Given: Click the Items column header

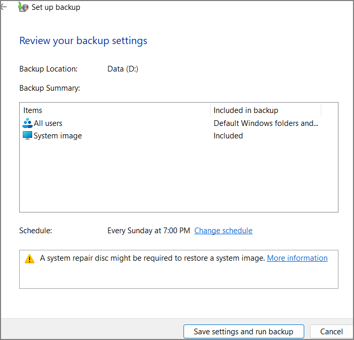Looking at the screenshot, I should click(x=33, y=110).
